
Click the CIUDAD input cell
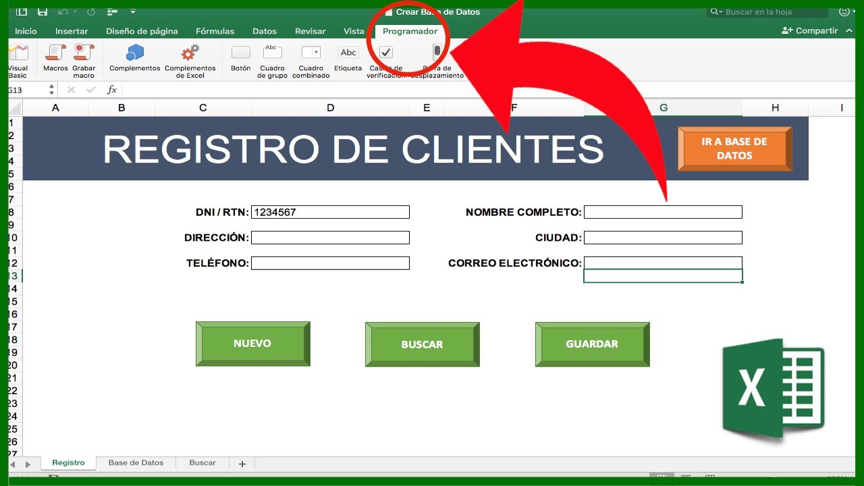(x=663, y=238)
